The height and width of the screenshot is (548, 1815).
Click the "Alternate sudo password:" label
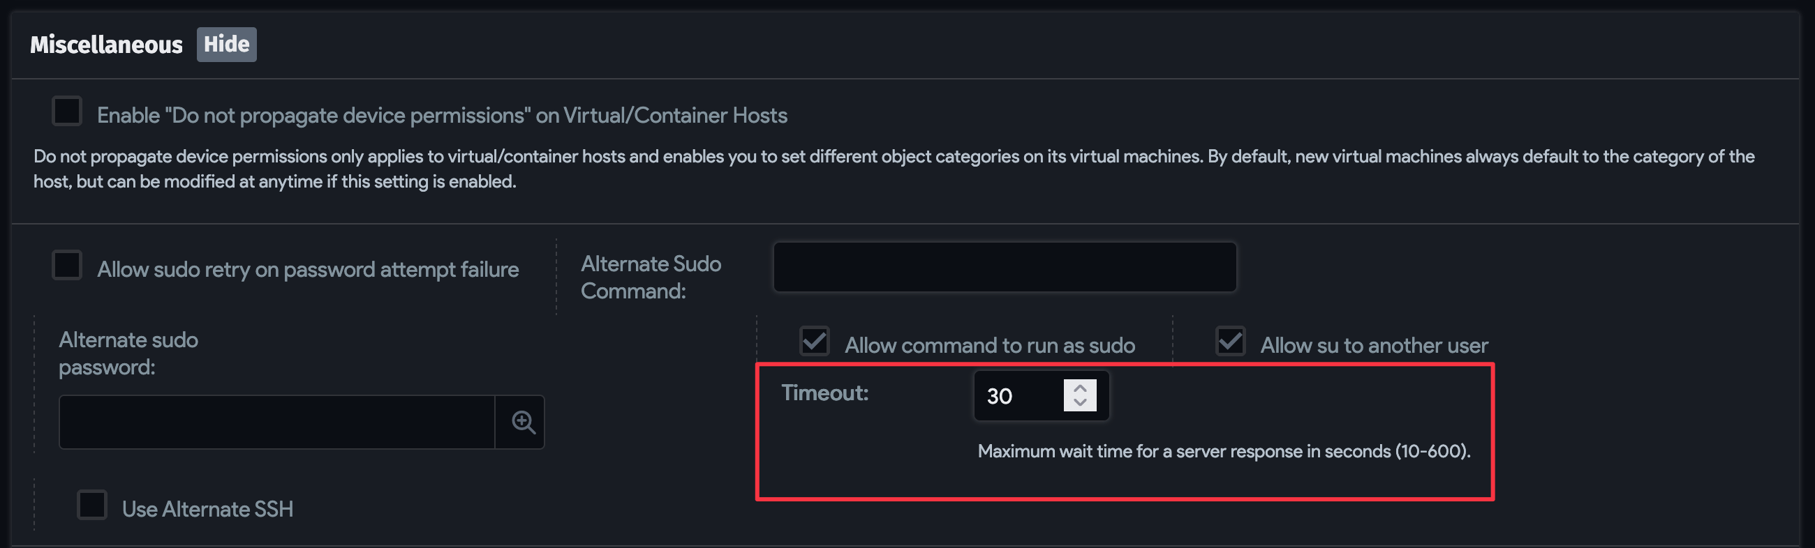click(128, 353)
